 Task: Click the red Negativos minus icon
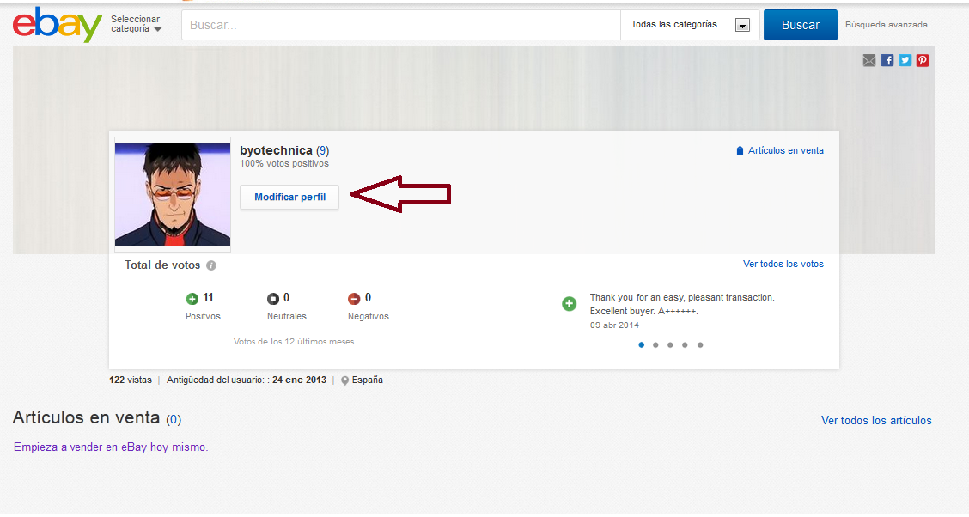(x=354, y=299)
